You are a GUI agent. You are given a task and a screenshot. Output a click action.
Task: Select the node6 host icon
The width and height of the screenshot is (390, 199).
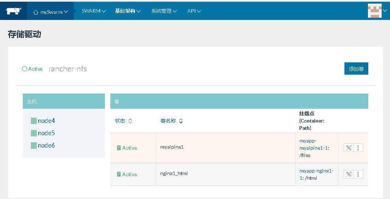(x=34, y=145)
